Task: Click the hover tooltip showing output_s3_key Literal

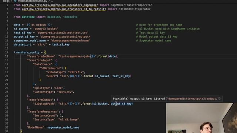Action: 167,99
